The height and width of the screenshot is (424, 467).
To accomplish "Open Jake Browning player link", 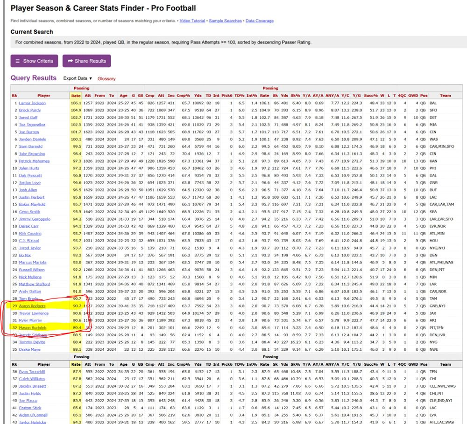I will 32,154.
